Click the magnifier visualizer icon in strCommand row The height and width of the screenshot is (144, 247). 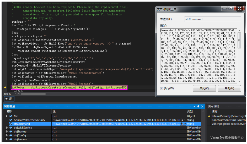[x=182, y=124]
